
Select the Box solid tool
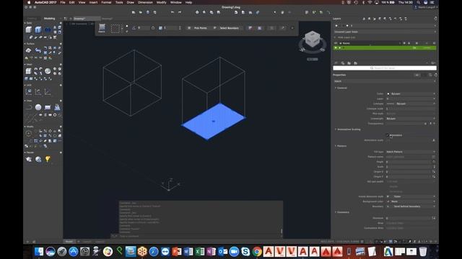tap(29, 29)
